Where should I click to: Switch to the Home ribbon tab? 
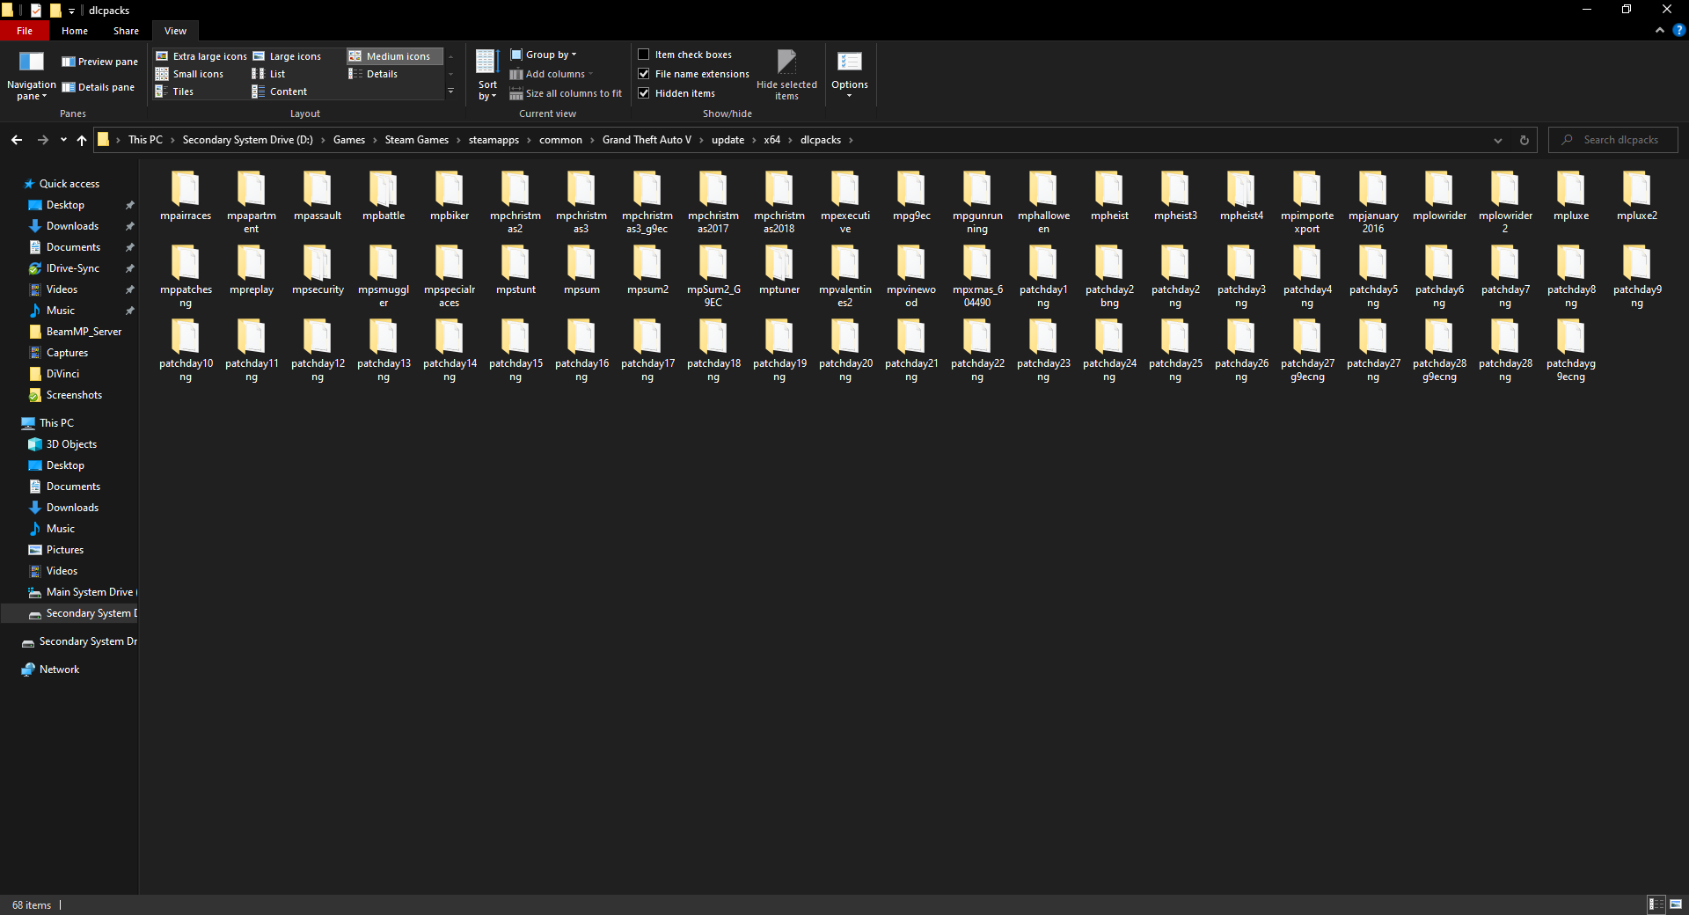click(x=75, y=31)
